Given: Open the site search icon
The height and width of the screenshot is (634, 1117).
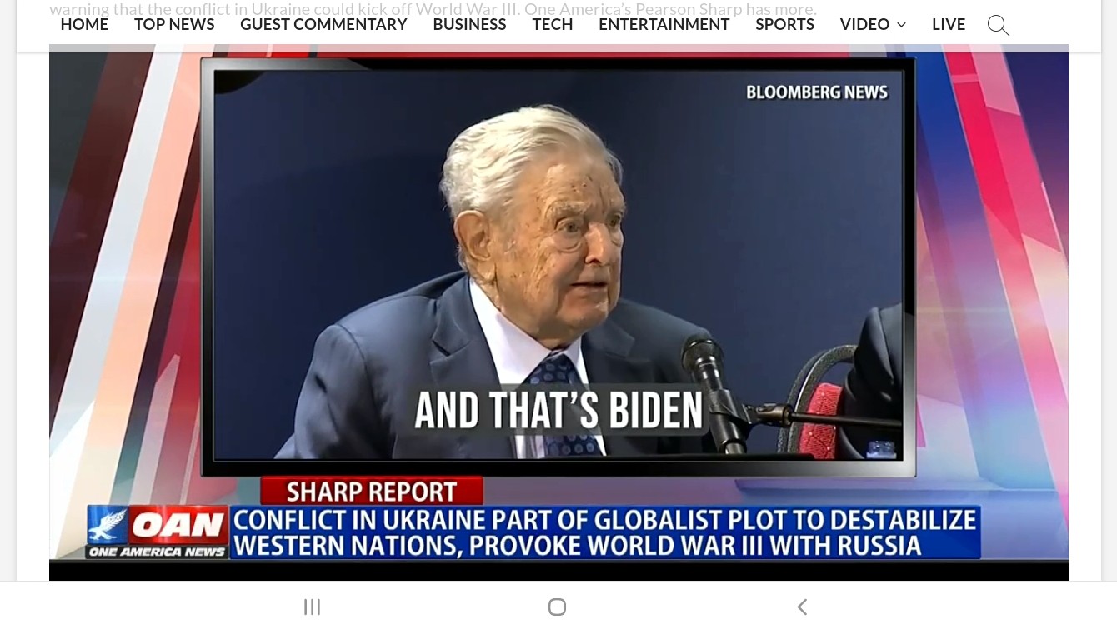Looking at the screenshot, I should 998,25.
